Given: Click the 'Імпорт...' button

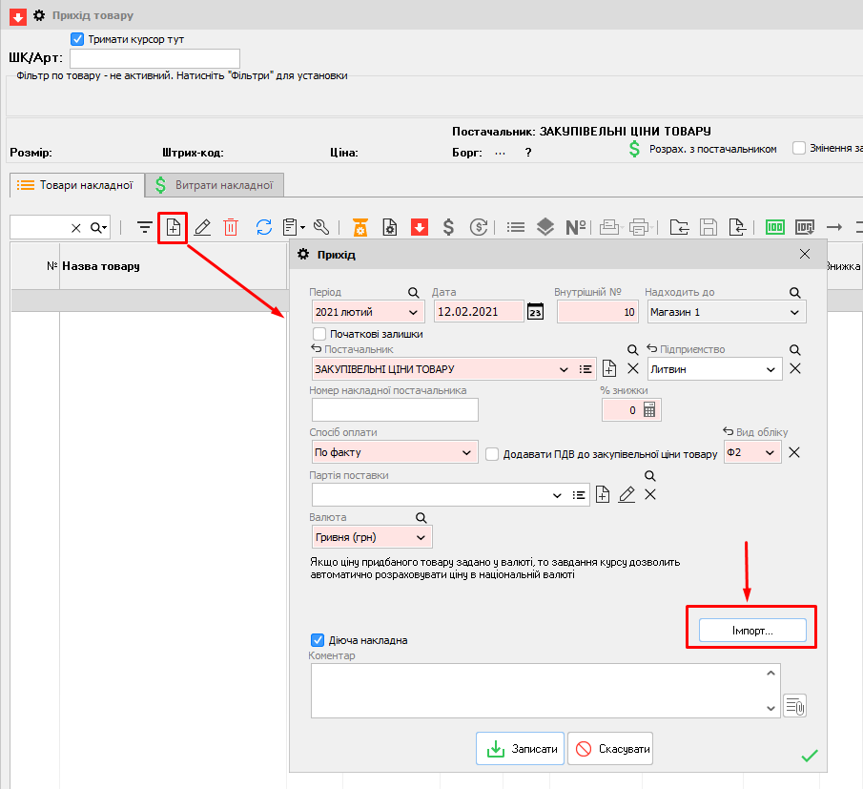Looking at the screenshot, I should [x=752, y=631].
